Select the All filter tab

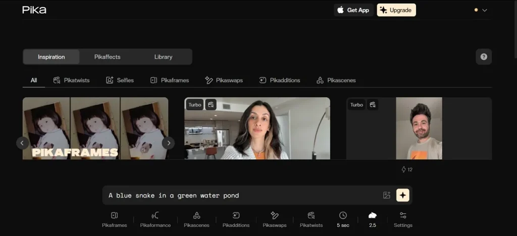(34, 80)
